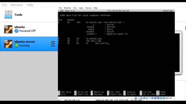Screen dimensions: 186x104
Task: Open the Machine menu in VirtualBox Manager
Action: coord(17,5)
